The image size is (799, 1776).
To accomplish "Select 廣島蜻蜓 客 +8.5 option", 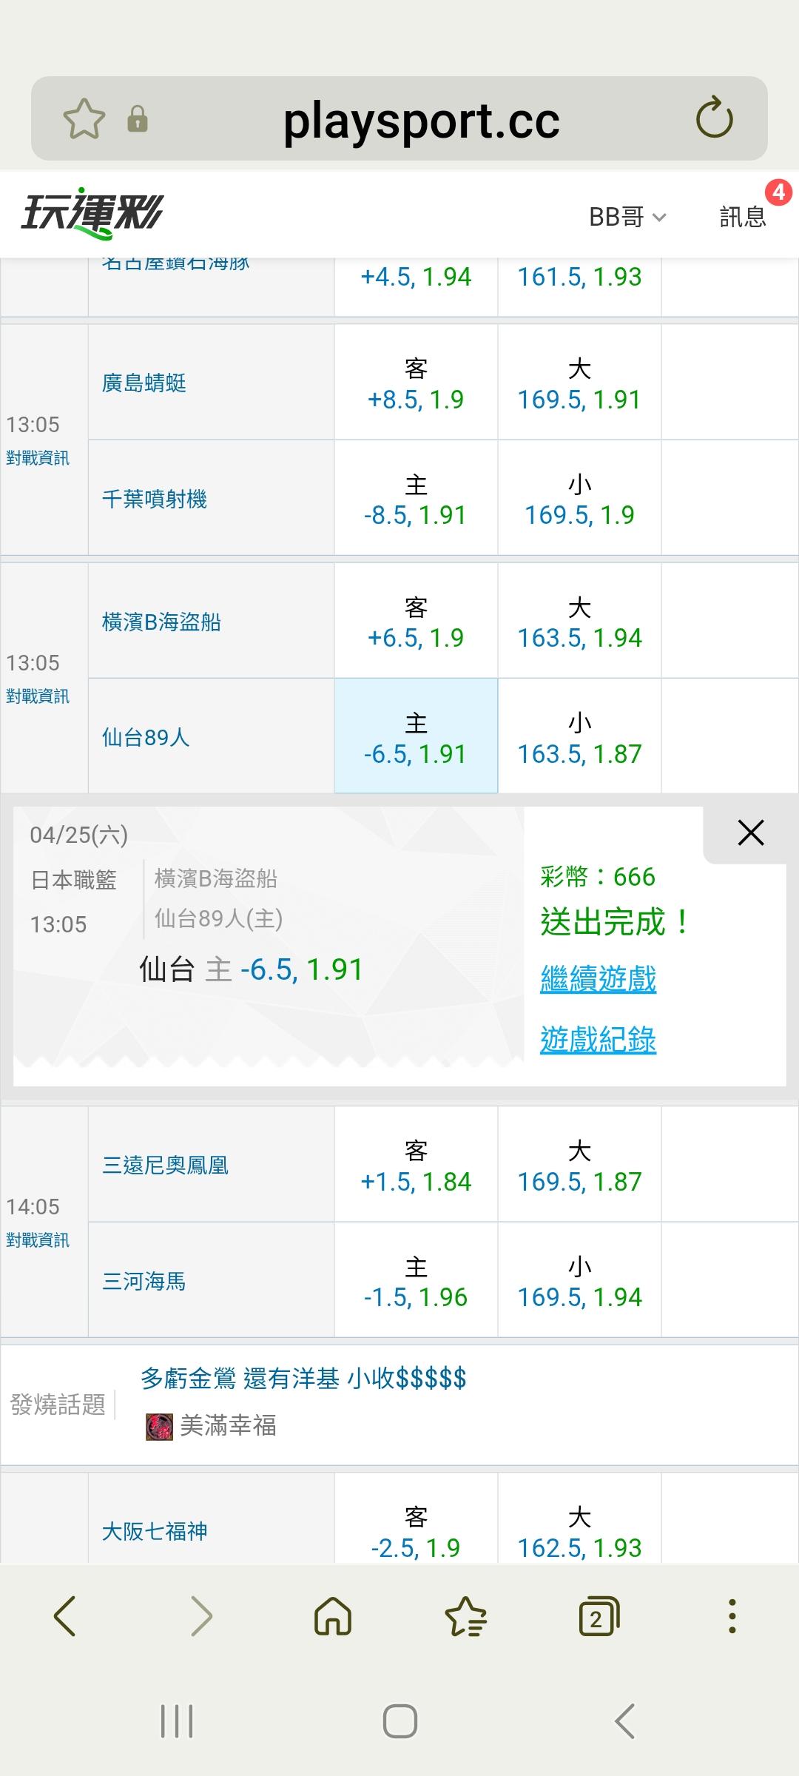I will tap(416, 383).
